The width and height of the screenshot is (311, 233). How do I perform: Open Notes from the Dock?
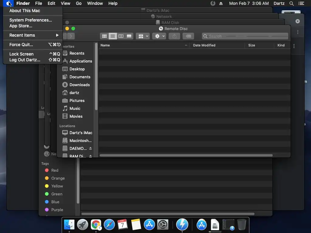click(136, 225)
